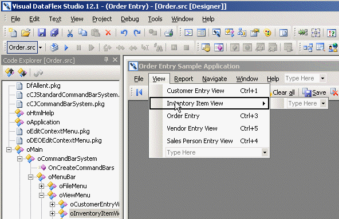The width and height of the screenshot is (339, 219).
Task: Click the move up icon in Code Explorer
Action: (x=10, y=72)
